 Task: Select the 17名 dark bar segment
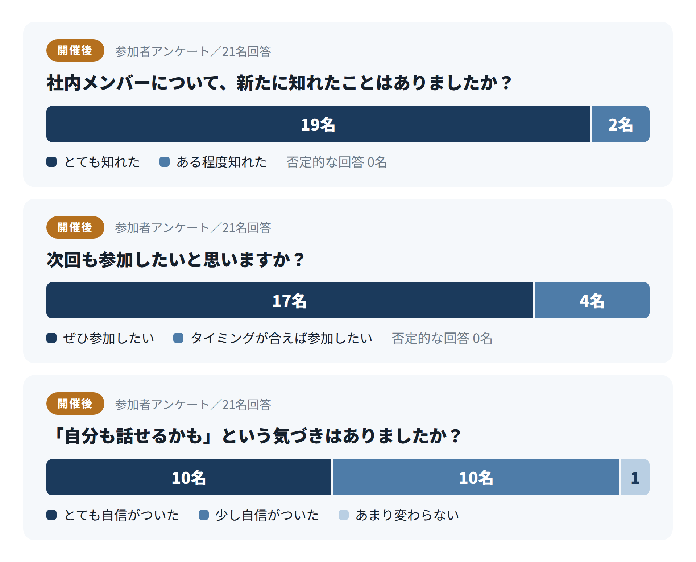tap(290, 300)
